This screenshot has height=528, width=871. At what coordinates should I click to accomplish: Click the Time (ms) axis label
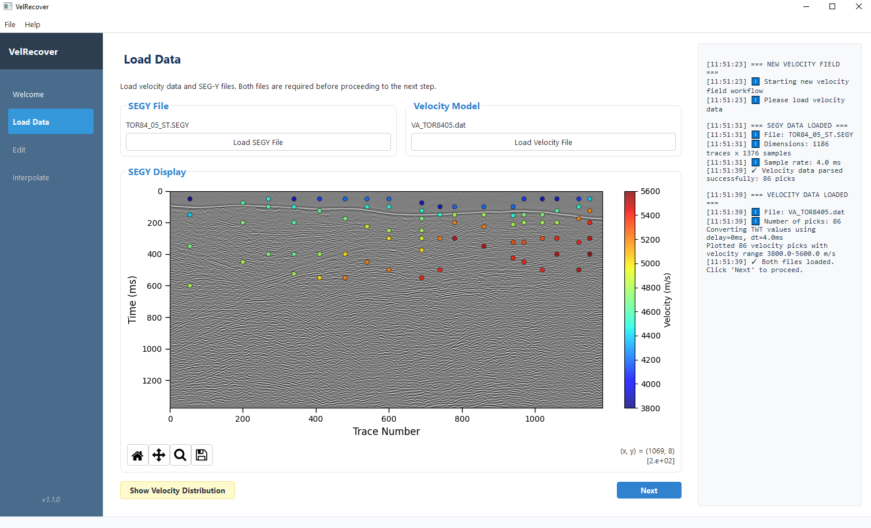pos(132,299)
